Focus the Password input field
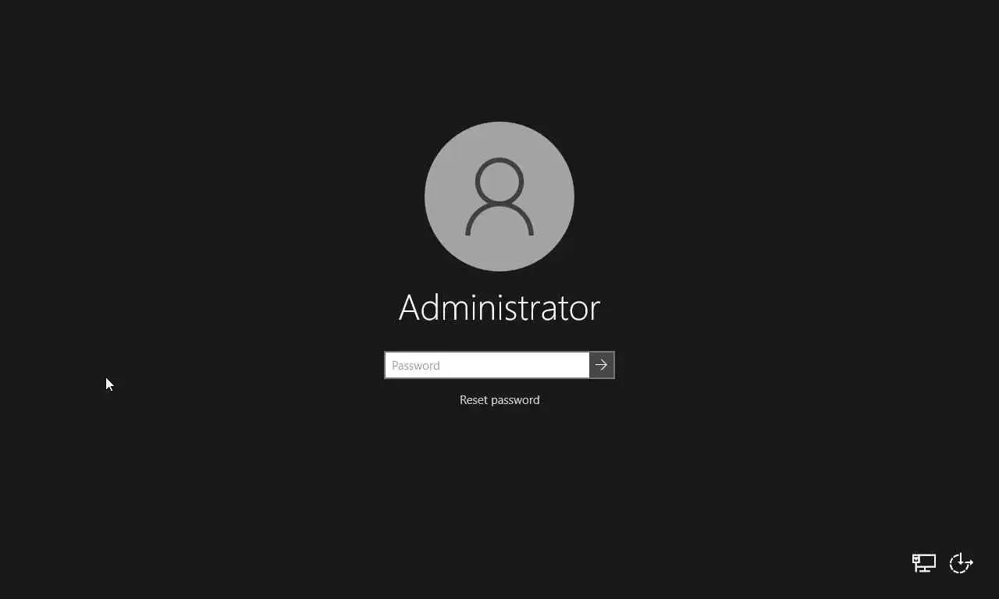The width and height of the screenshot is (999, 599). pyautogui.click(x=487, y=365)
